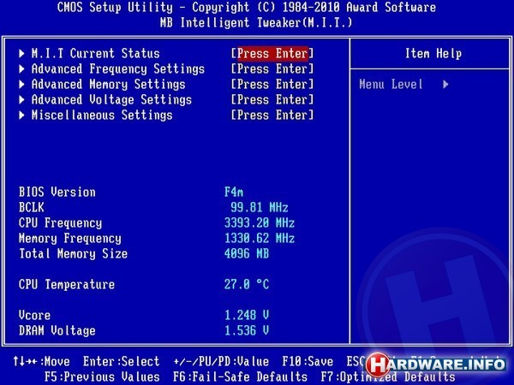Screen dimensions: 514x385
Task: Click Press Enter for Advanced Frequency Settings
Action: (272, 68)
